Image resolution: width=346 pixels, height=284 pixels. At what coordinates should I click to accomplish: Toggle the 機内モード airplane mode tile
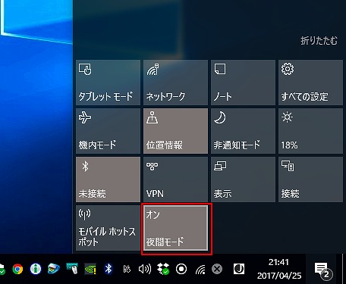108,131
